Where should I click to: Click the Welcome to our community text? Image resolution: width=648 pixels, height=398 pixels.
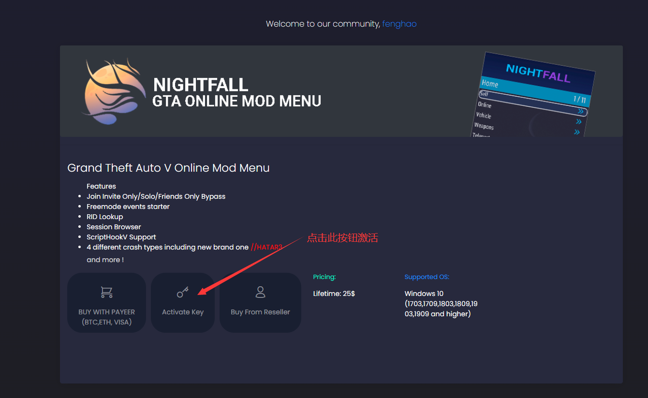click(323, 24)
